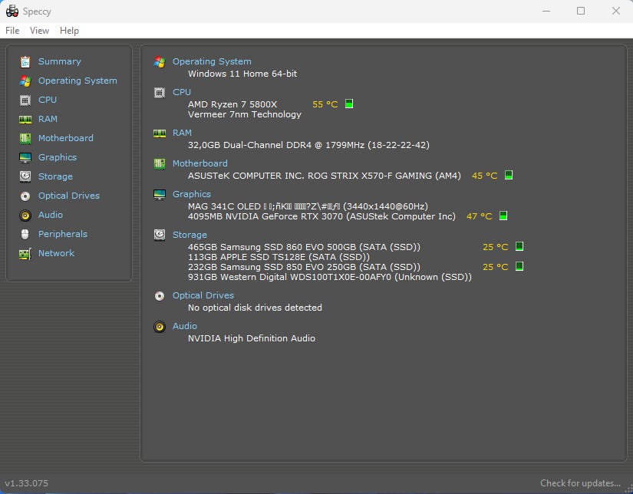
Task: Click the Graphics monitor icon in sidebar
Action: click(25, 158)
